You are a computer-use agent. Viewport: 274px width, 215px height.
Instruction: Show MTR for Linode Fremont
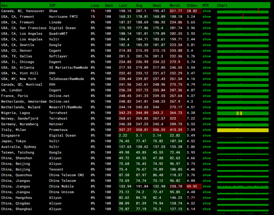click(x=207, y=22)
